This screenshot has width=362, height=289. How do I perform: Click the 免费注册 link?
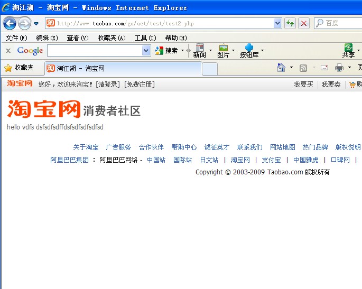139,85
